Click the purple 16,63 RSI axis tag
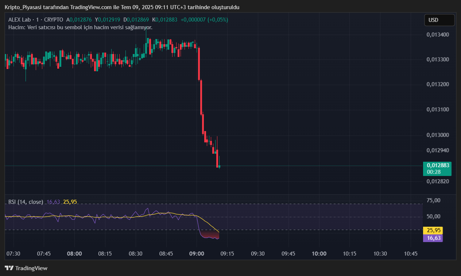461x276 pixels. (432, 238)
